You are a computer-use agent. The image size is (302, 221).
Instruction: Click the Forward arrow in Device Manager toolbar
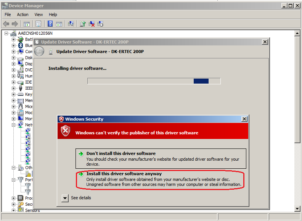click(15, 24)
